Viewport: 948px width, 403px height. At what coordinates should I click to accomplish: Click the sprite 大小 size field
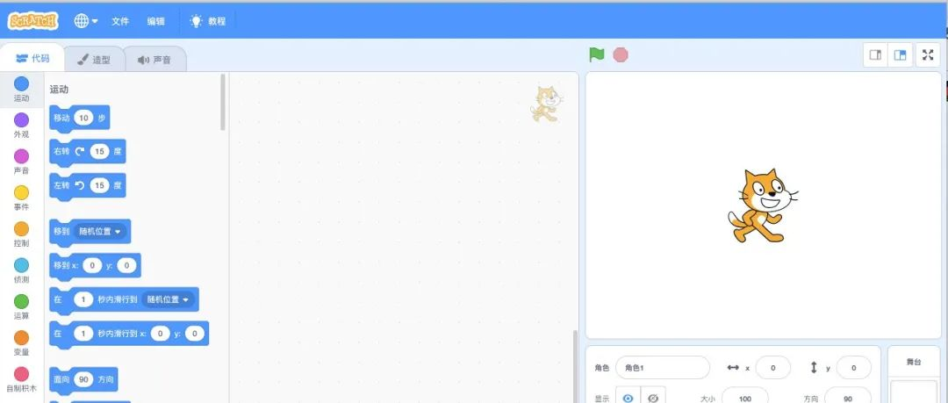745,398
